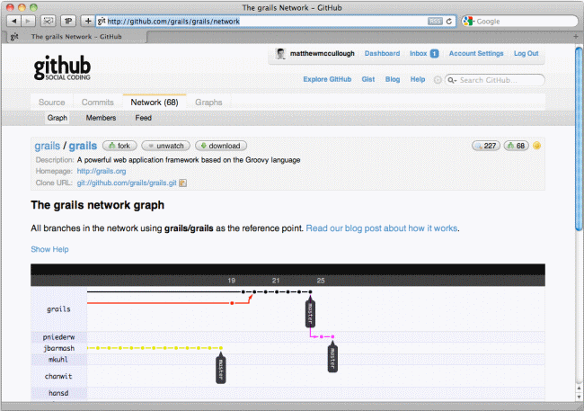The height and width of the screenshot is (411, 584).
Task: Open the Dashboard link
Action: click(x=382, y=53)
